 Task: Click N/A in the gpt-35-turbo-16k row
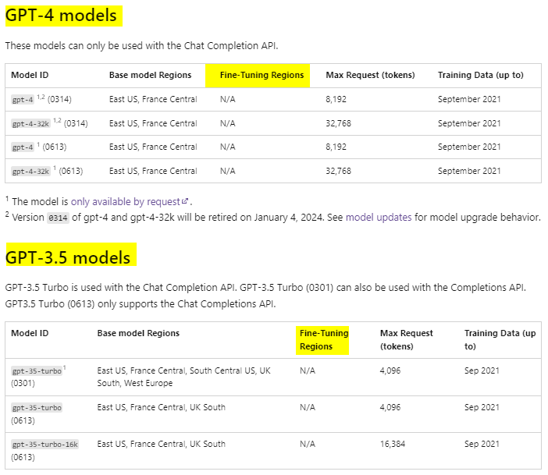tap(308, 445)
